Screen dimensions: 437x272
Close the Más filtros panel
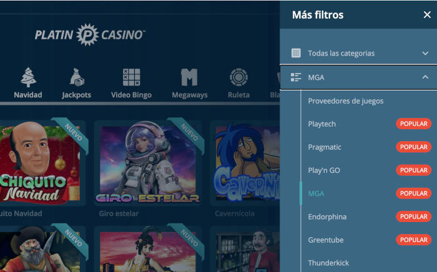pyautogui.click(x=427, y=15)
